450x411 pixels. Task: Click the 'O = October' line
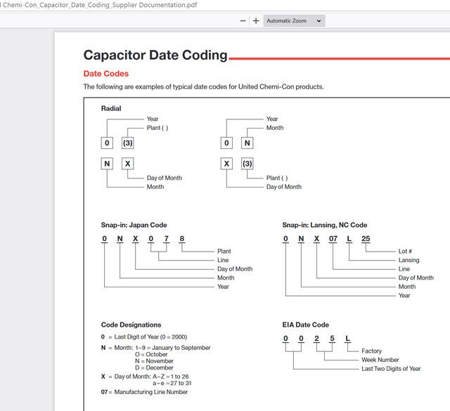click(x=151, y=354)
